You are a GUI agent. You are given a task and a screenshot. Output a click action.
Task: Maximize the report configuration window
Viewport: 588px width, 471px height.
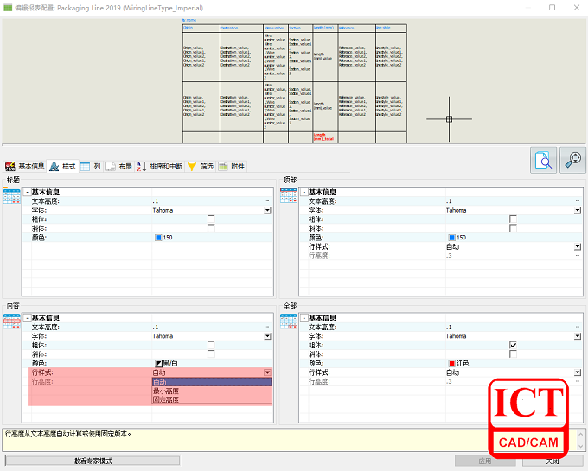click(552, 8)
